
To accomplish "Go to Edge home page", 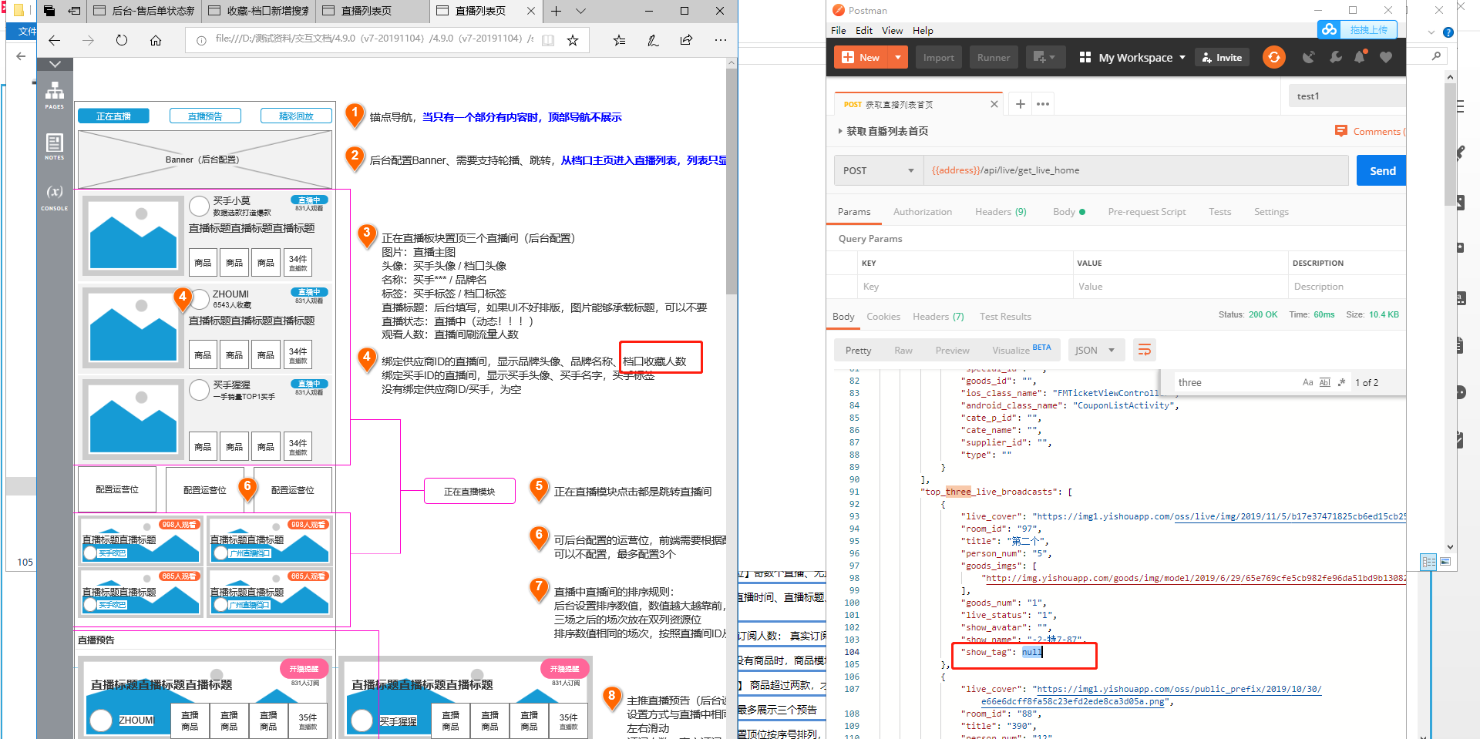I will pos(156,40).
